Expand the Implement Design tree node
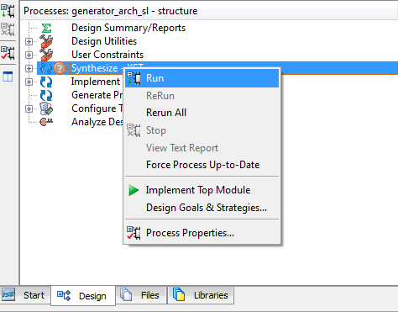 pos(29,82)
